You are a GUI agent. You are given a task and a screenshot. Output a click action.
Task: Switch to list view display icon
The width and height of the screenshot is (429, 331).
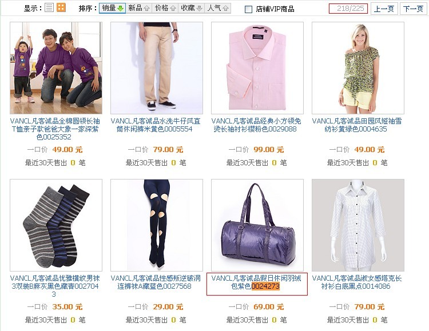click(x=49, y=7)
